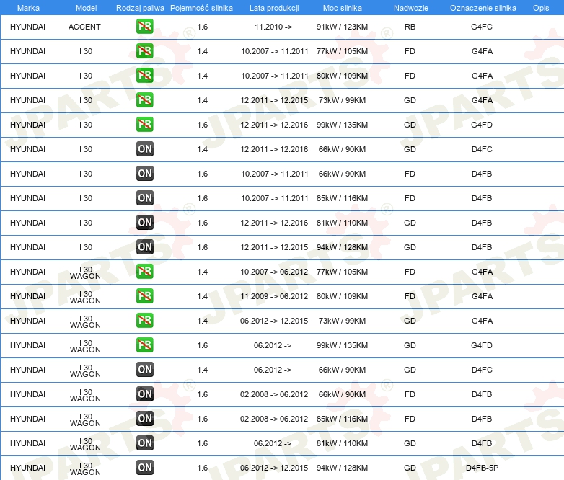Viewport: 564px width, 480px height.
Task: Click the 06.2012 -> 12.2015 73kW row date cell
Action: [274, 321]
